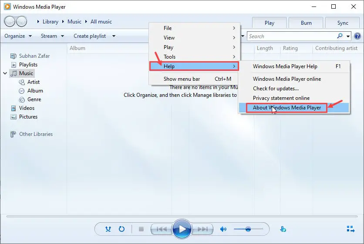
Task: Expand the breadcrumb arrow before Music
Action: tap(63, 22)
